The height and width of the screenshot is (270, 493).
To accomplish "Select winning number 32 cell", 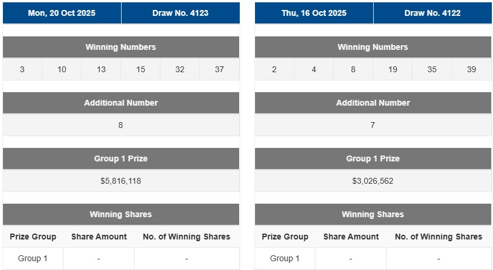I will pyautogui.click(x=180, y=69).
